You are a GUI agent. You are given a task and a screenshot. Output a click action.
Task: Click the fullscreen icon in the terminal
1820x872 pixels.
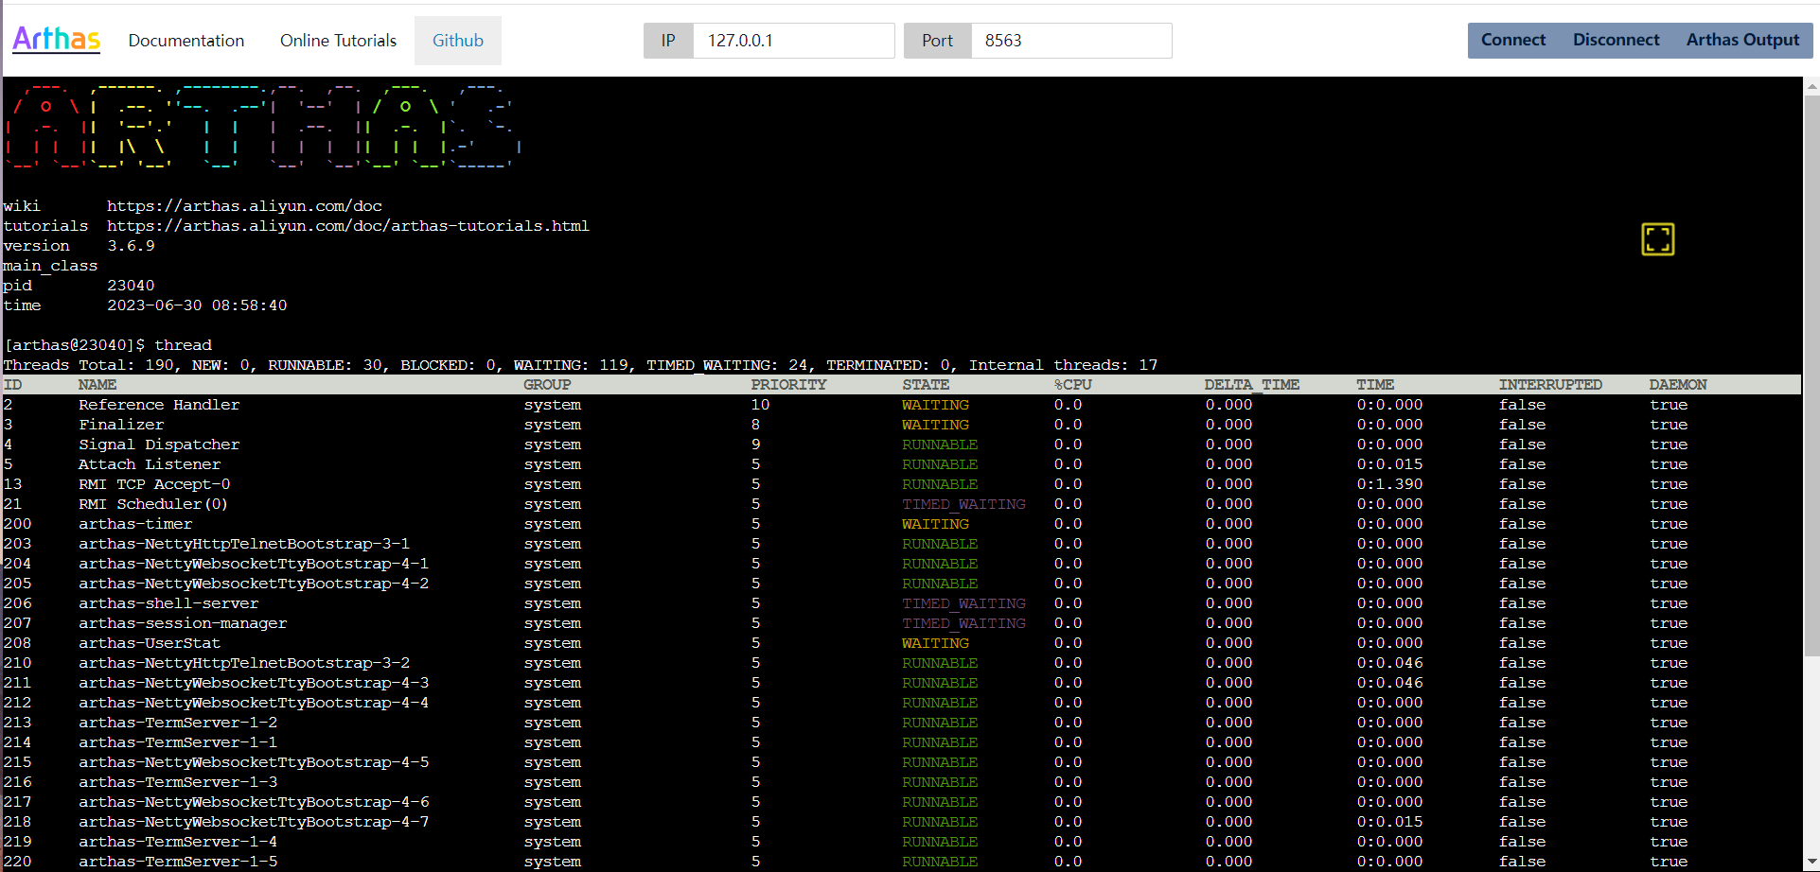click(1656, 239)
